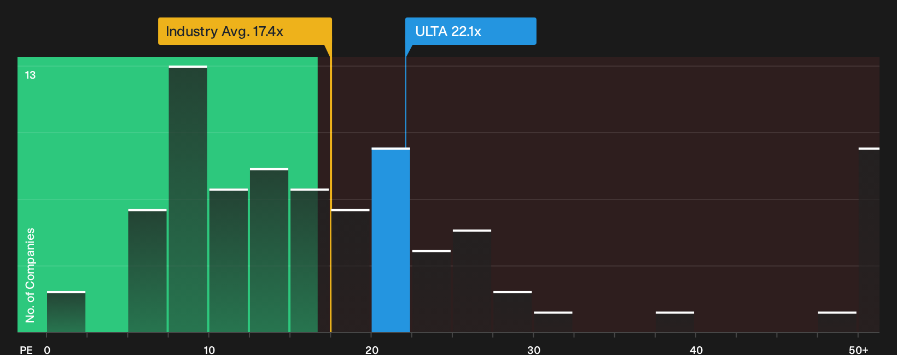897x355 pixels.
Task: Click the 50+ PE bar
Action: pyautogui.click(x=869, y=240)
